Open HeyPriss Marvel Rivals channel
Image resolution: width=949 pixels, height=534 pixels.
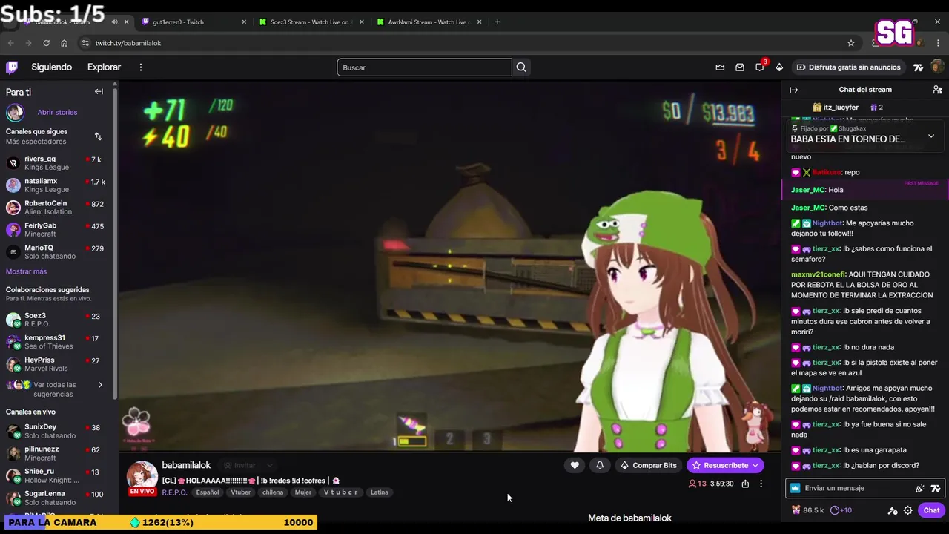coord(56,364)
